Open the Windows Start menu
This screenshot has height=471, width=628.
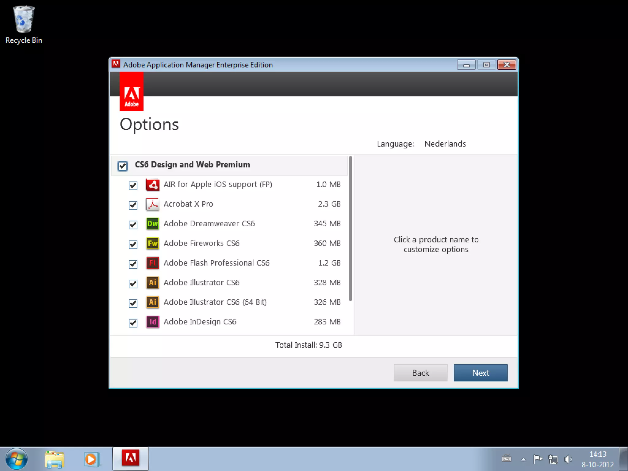pos(16,459)
